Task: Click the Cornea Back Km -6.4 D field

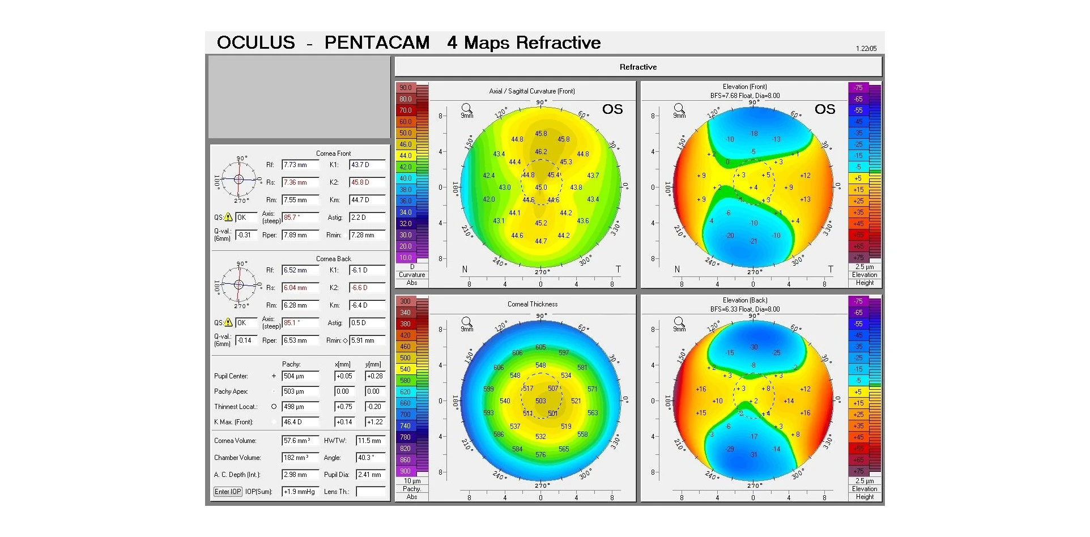Action: (x=368, y=305)
